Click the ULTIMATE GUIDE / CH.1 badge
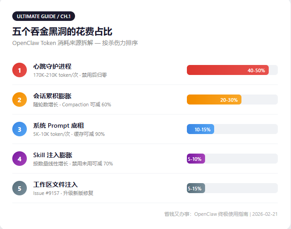 [x=44, y=16]
